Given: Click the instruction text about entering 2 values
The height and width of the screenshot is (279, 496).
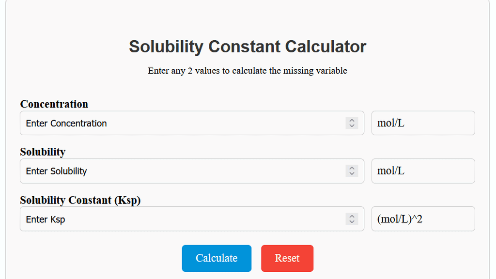Looking at the screenshot, I should [x=248, y=71].
